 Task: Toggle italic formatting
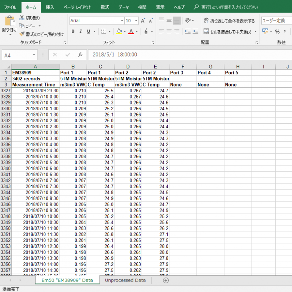[x=81, y=31]
